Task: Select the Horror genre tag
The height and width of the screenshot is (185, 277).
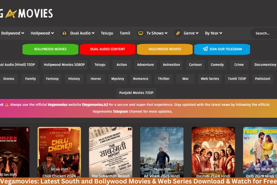Action: tap(96, 79)
